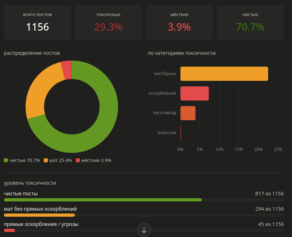Click the чистые посты green progress bar
Image resolution: width=292 pixels, height=237 pixels.
[x=103, y=200]
